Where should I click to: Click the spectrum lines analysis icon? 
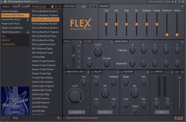[x=88, y=7]
